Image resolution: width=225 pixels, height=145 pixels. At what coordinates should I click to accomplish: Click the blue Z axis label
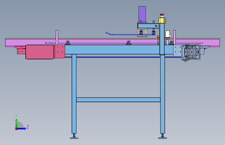click(28, 127)
